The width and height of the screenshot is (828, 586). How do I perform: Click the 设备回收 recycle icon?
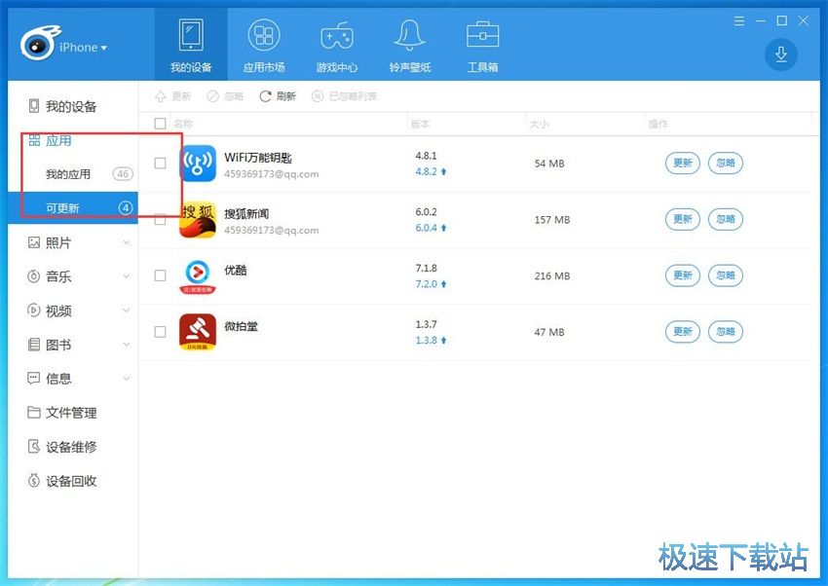(x=34, y=481)
